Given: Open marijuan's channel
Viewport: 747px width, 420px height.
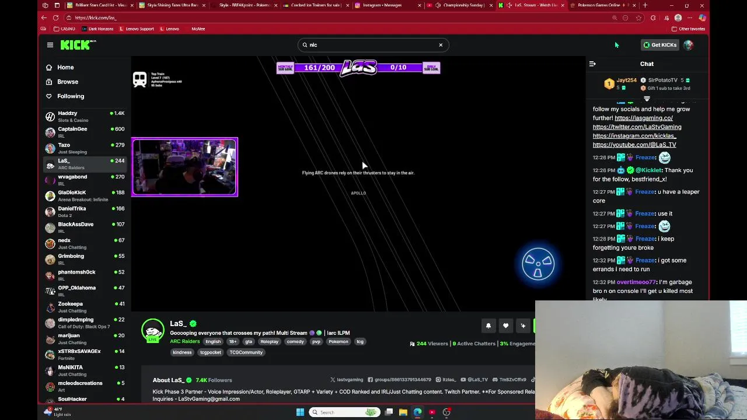Looking at the screenshot, I should coord(85,339).
